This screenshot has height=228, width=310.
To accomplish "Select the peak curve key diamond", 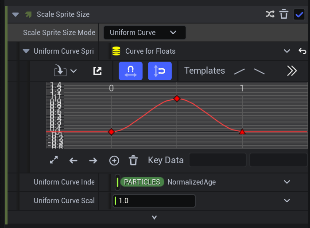I will pyautogui.click(x=177, y=98).
